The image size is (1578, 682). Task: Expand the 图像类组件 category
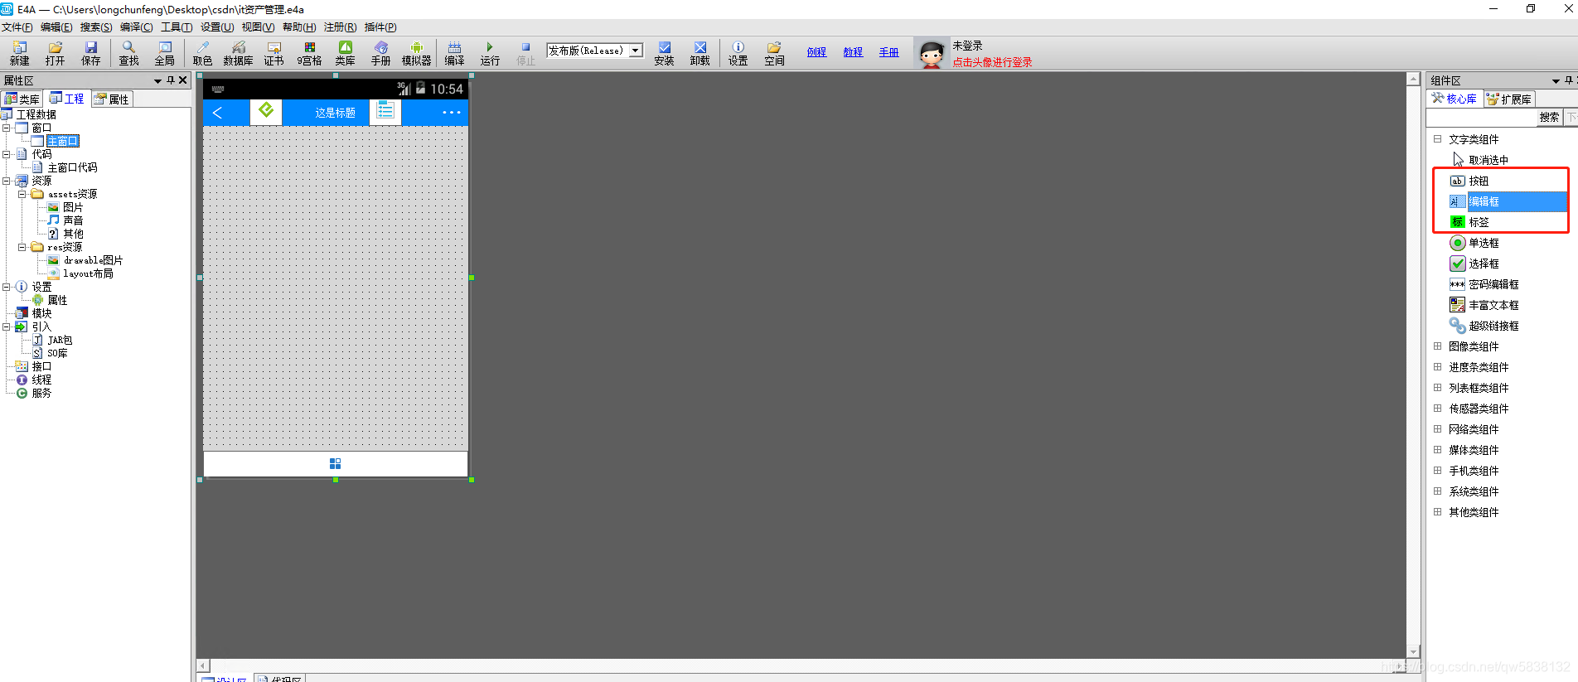coord(1438,346)
